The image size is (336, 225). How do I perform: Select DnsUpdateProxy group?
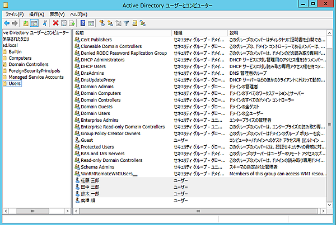98,80
